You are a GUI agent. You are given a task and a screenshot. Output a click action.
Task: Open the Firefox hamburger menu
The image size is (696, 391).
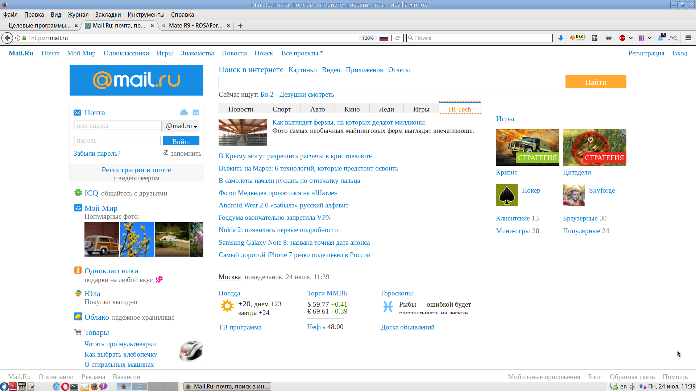coord(688,38)
